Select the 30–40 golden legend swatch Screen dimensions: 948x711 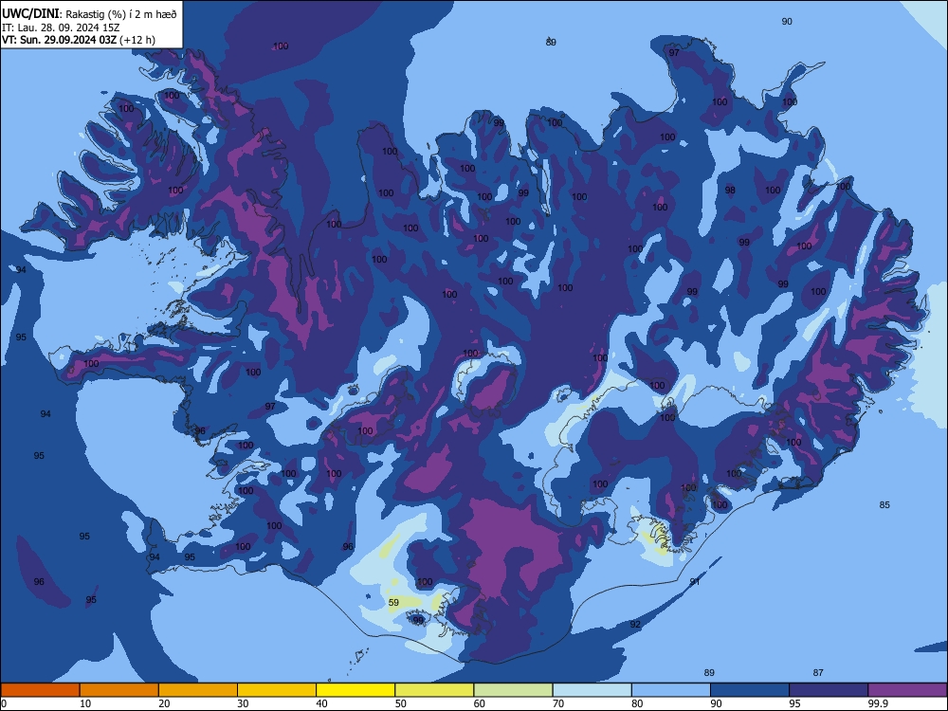277,690
